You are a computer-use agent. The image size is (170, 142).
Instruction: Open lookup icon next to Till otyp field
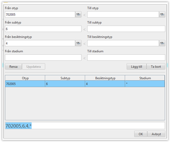click(162, 14)
